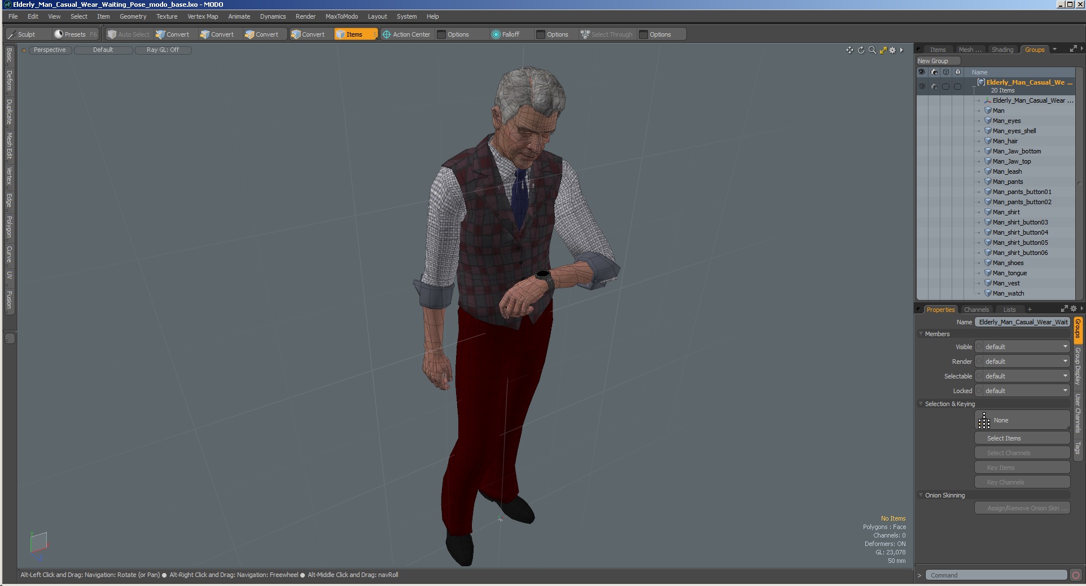The width and height of the screenshot is (1086, 586).
Task: Toggle visibility eye of Elderly_Man group
Action: click(922, 86)
